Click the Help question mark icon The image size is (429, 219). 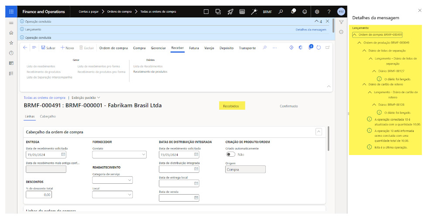[x=329, y=12]
